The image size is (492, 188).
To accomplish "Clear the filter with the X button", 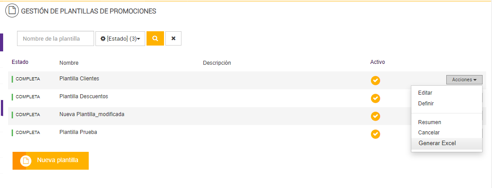I will (x=173, y=38).
